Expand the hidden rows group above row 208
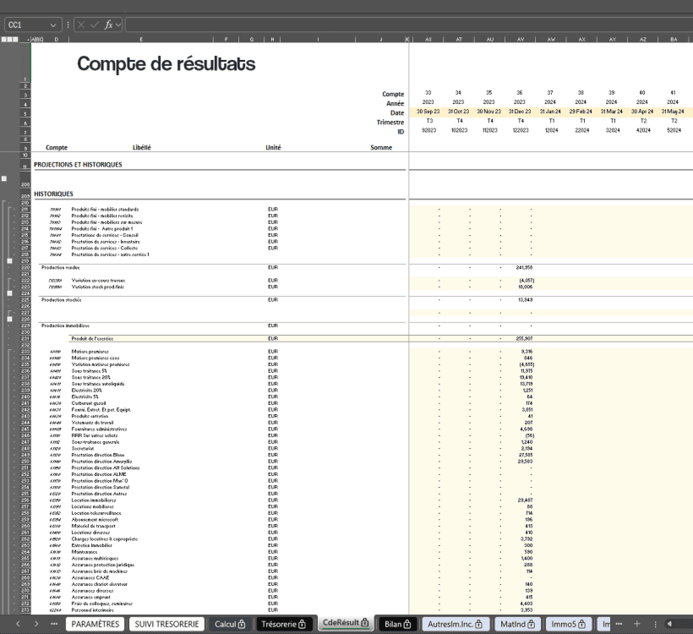This screenshot has width=693, height=634. pyautogui.click(x=4, y=179)
